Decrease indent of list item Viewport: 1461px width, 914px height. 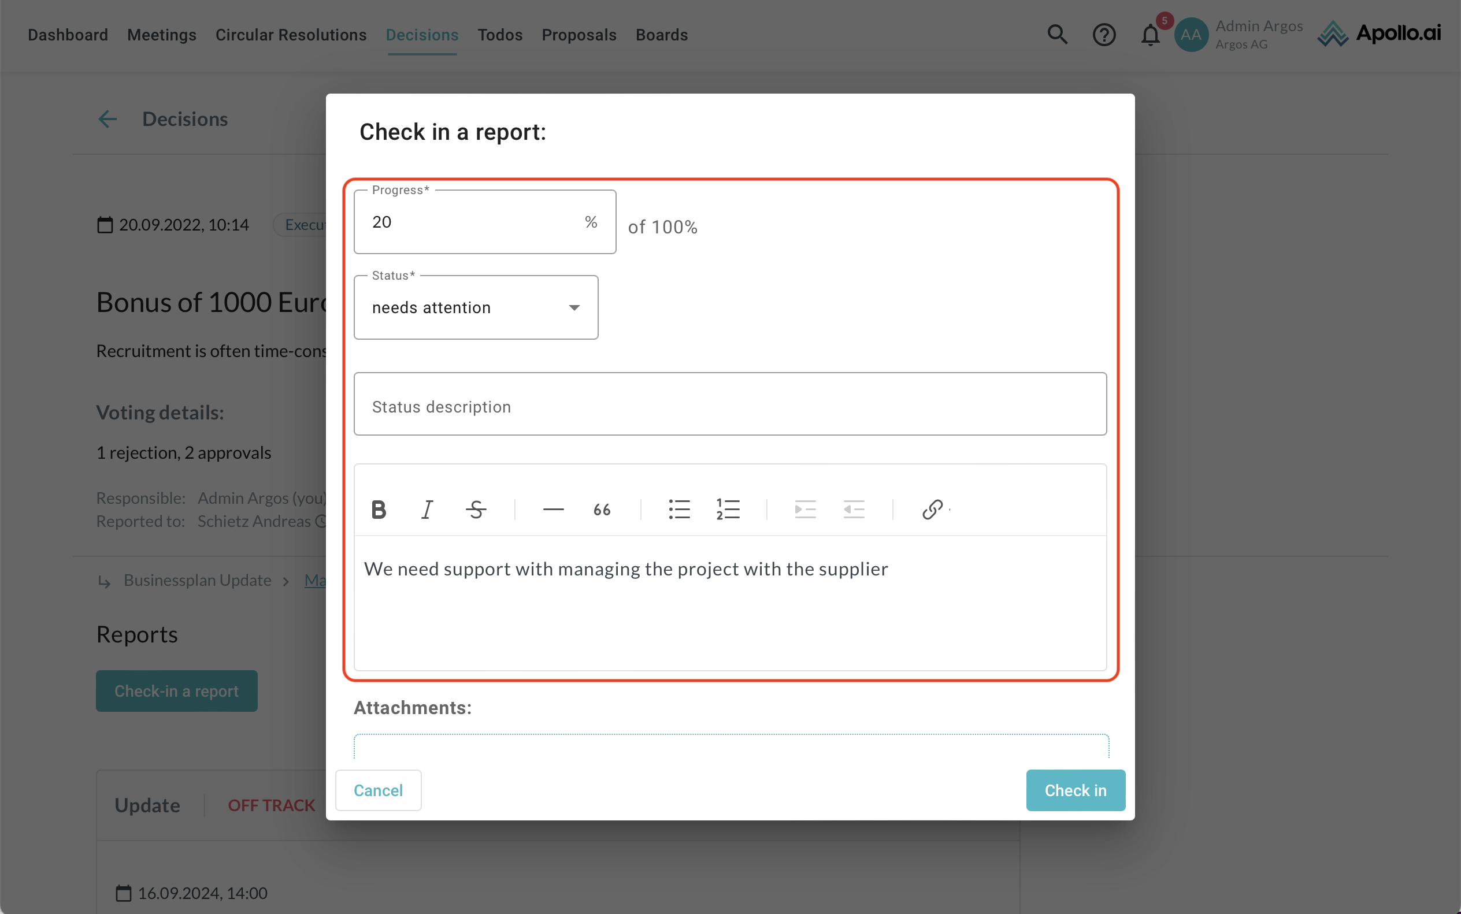click(x=854, y=510)
